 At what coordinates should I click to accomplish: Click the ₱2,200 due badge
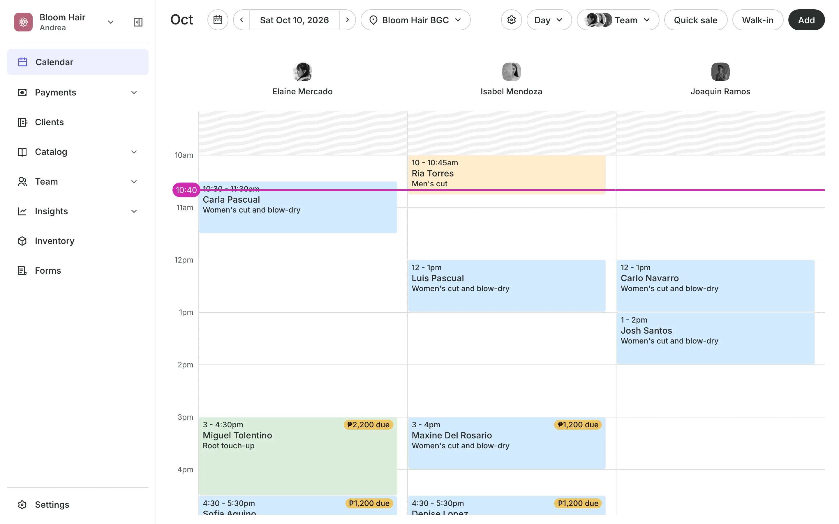[x=368, y=425]
